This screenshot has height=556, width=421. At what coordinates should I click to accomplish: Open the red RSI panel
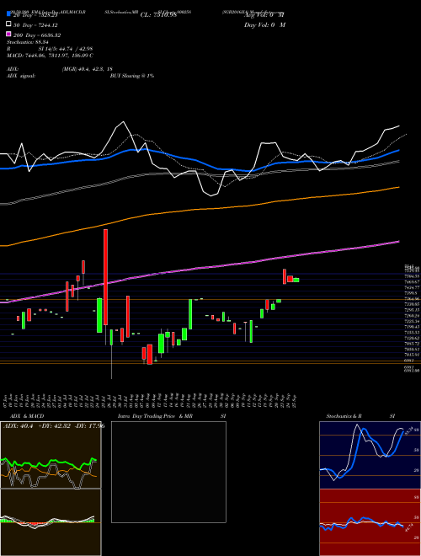[370, 522]
